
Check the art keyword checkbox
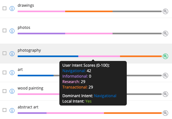coord(4,72)
